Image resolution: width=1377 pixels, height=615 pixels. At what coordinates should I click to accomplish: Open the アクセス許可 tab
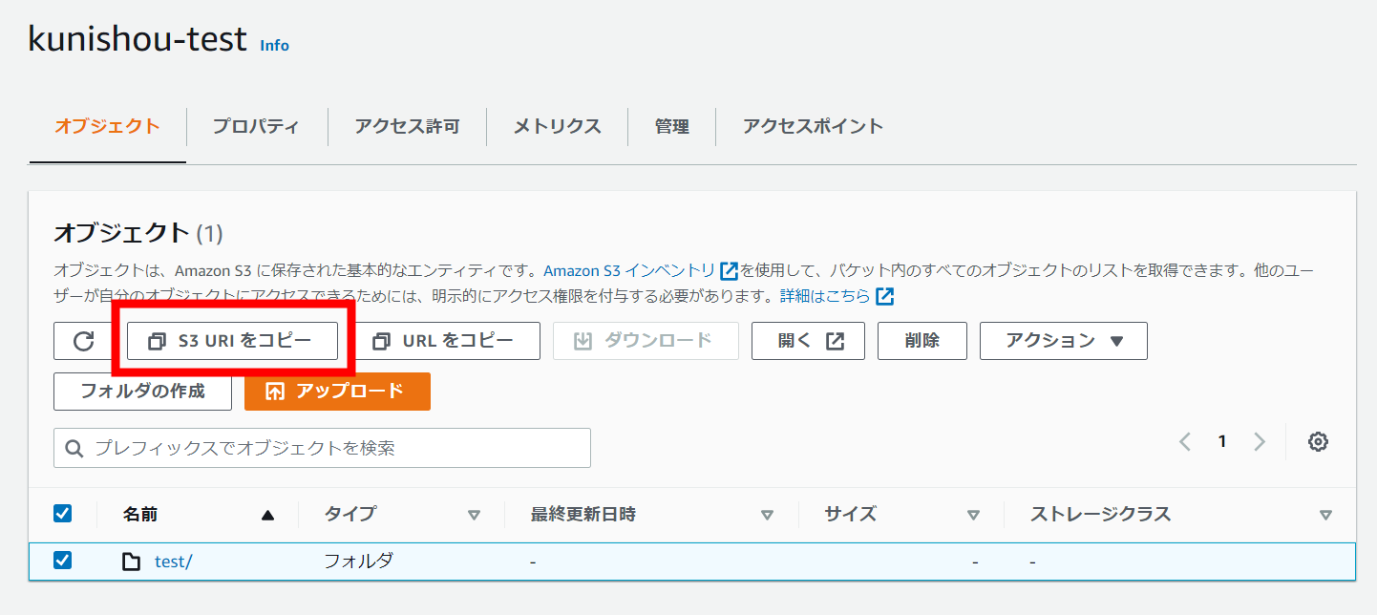pos(407,125)
